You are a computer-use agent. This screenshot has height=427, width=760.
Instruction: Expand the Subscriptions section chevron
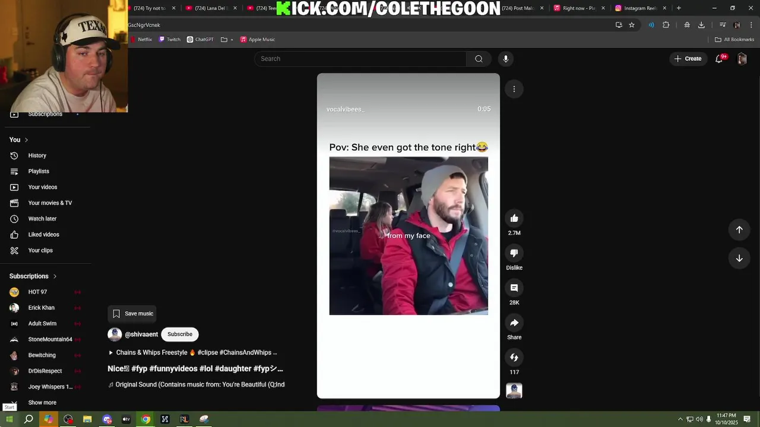click(55, 276)
